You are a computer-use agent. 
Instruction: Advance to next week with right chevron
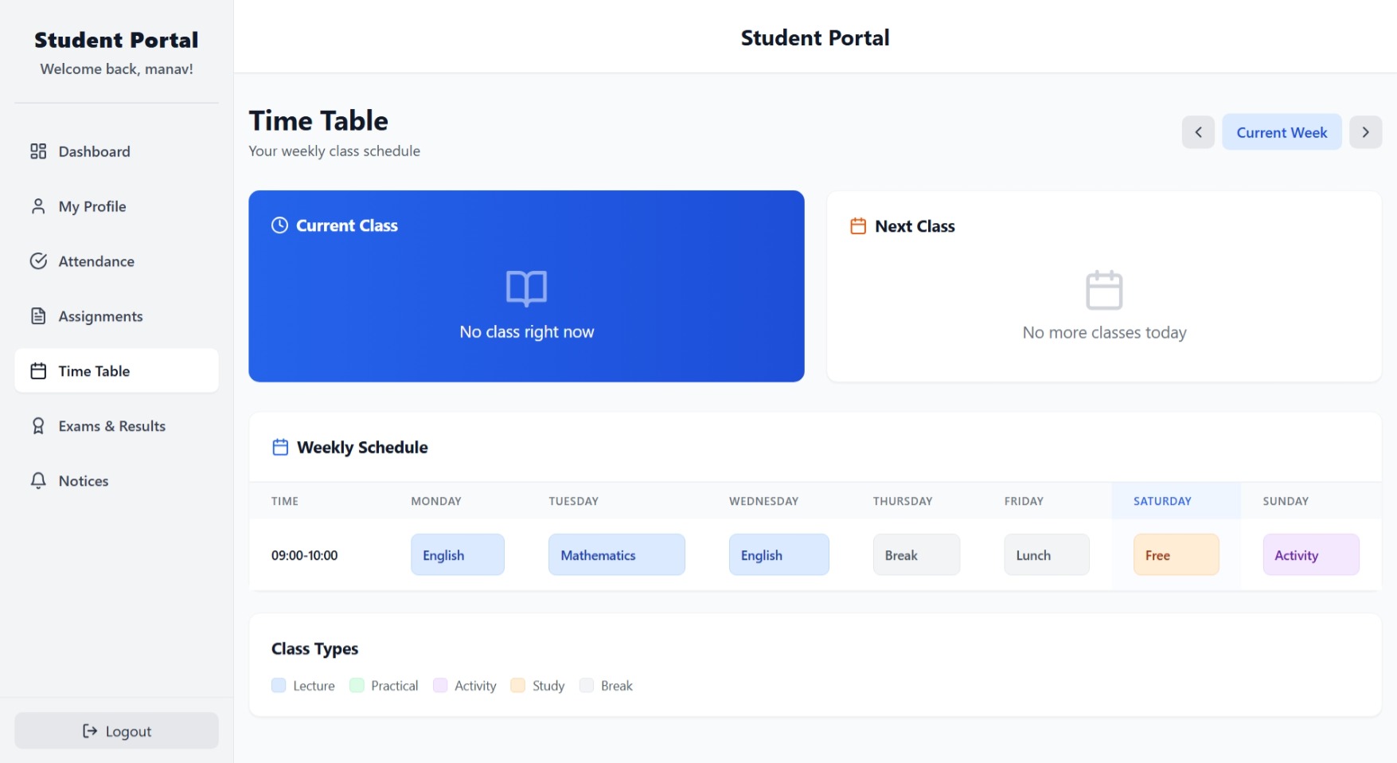[1366, 131]
